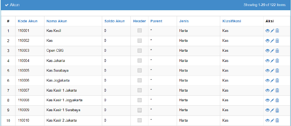Sort table by Nama Akun
291x126 pixels.
point(57,21)
